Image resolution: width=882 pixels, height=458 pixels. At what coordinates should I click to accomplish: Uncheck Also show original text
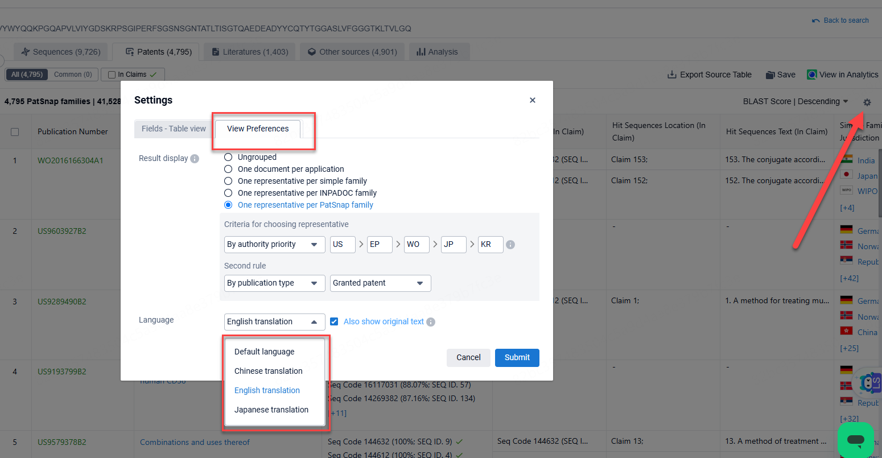pos(334,321)
